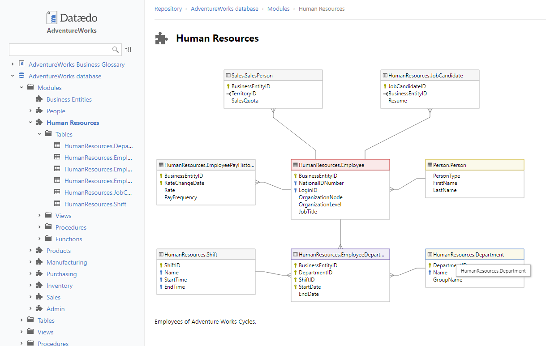Click the Sales module puzzle icon
This screenshot has height=346, width=546.
pyautogui.click(x=39, y=297)
